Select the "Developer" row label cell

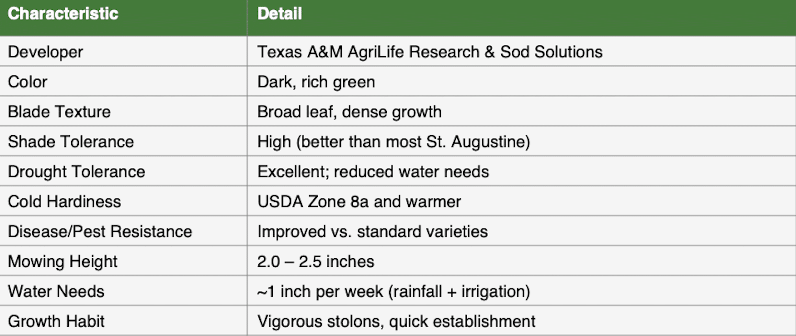45,52
